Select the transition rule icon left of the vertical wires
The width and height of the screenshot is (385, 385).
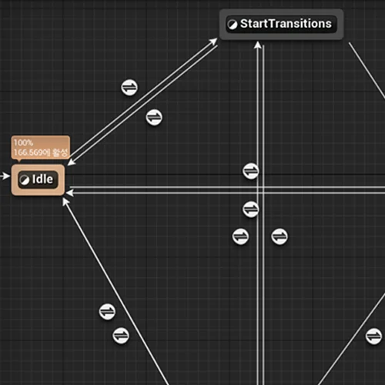tap(240, 236)
